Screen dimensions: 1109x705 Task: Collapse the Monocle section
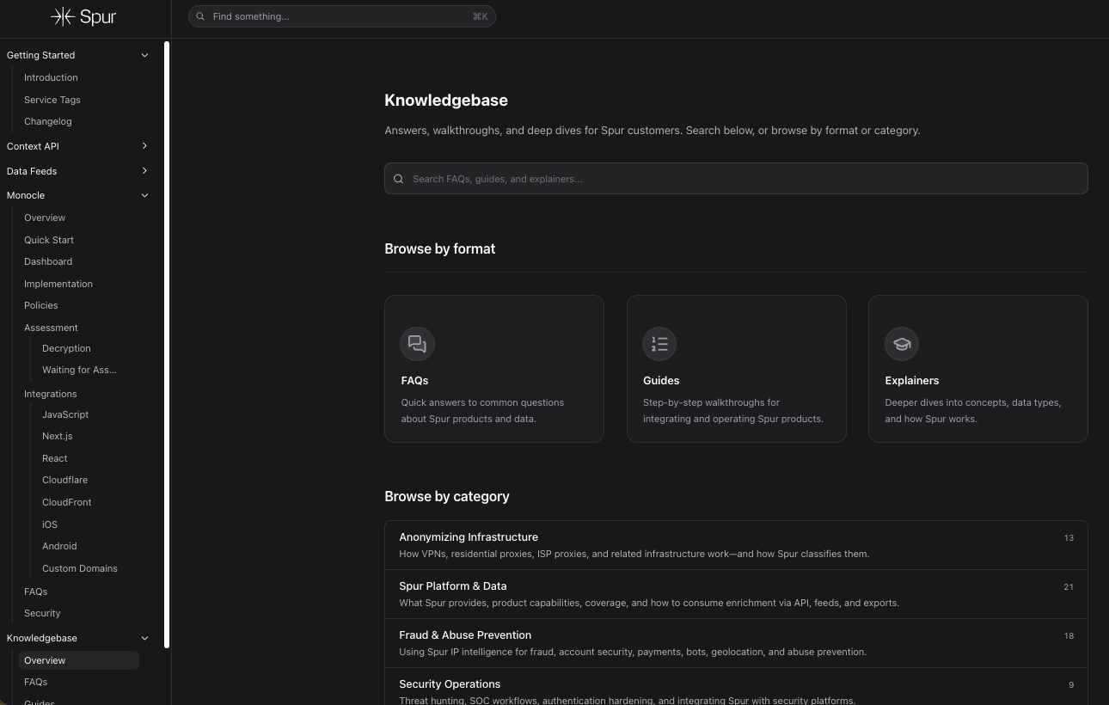click(144, 195)
